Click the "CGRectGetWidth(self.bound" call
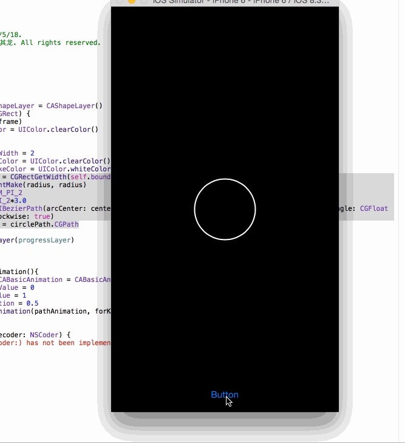405x443 pixels. click(x=60, y=177)
